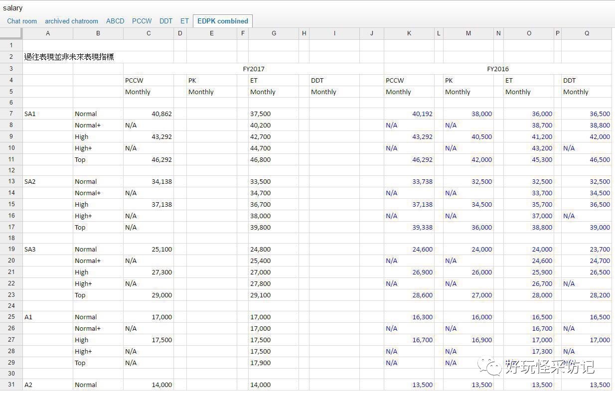Select row 13 header
This screenshot has width=615, height=394.
pos(11,181)
